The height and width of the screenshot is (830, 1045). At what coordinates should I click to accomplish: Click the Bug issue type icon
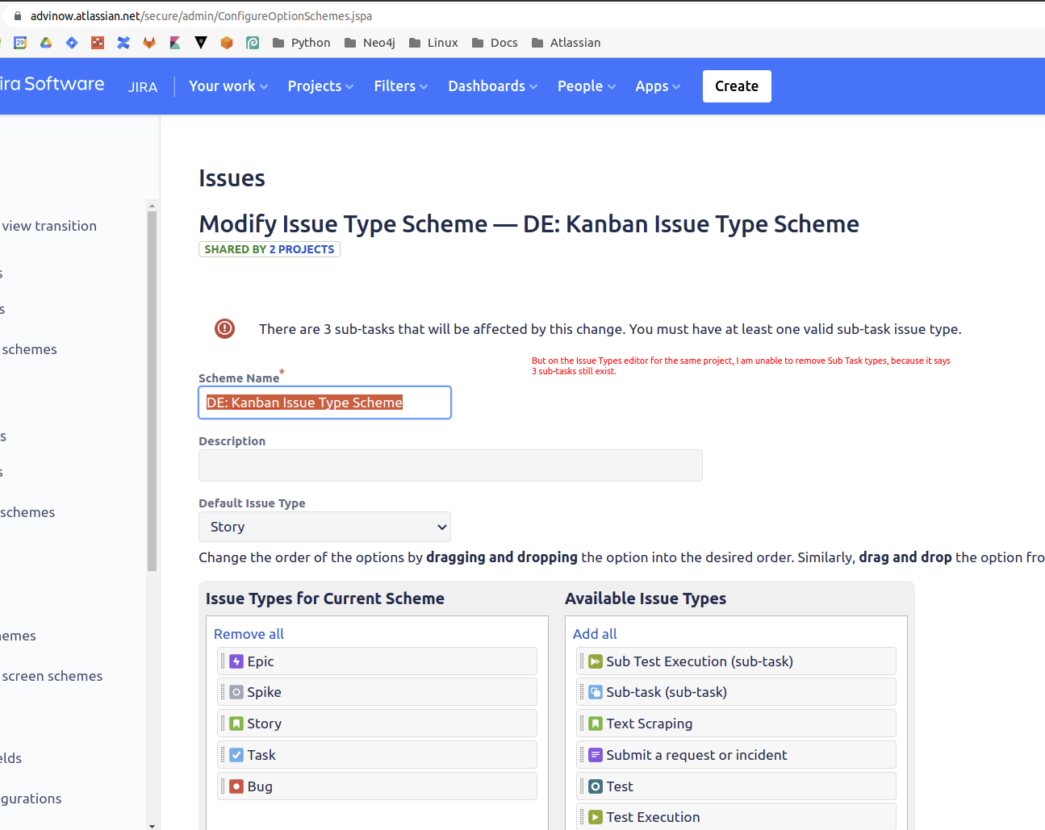(236, 786)
